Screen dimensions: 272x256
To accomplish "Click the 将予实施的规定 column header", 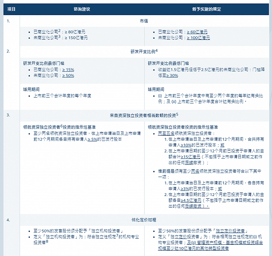I will click(206, 9).
